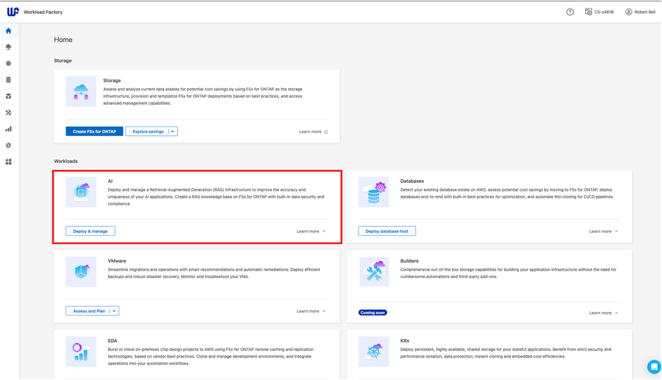This screenshot has width=662, height=380.
Task: Open Learn more in Storage card
Action: coord(313,132)
